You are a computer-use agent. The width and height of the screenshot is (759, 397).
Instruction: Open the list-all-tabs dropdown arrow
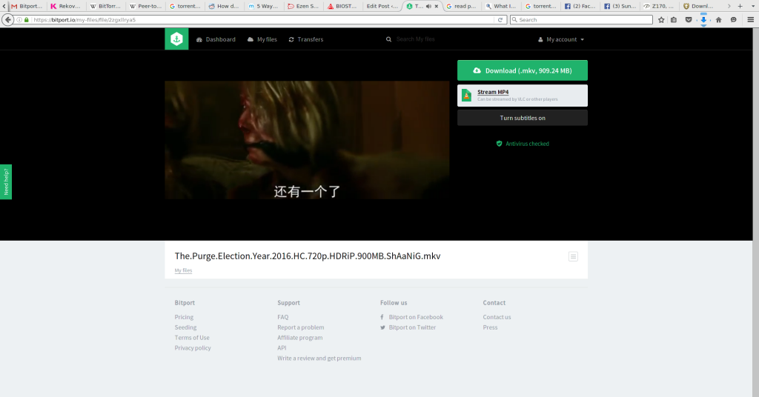pos(754,6)
